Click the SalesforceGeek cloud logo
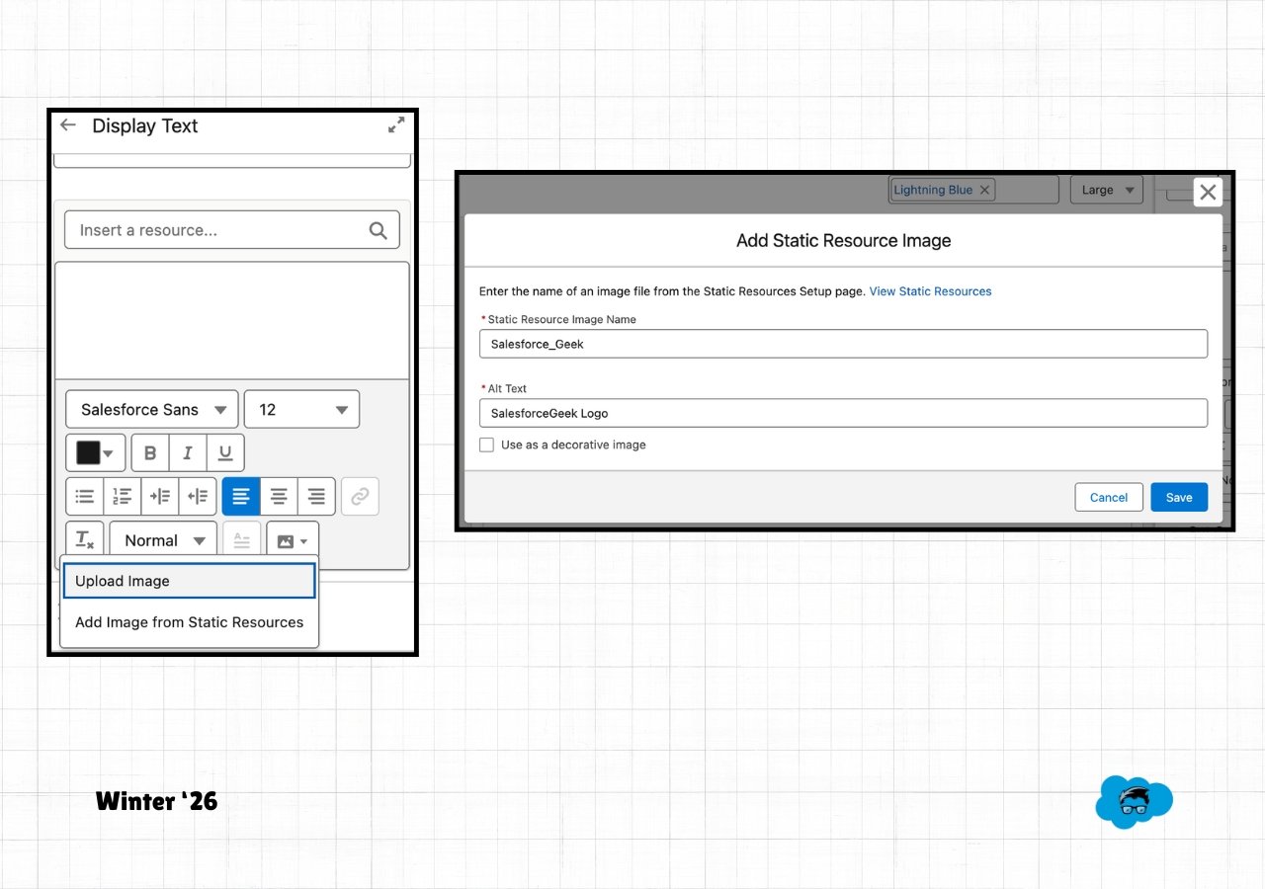This screenshot has width=1265, height=889. click(1135, 802)
